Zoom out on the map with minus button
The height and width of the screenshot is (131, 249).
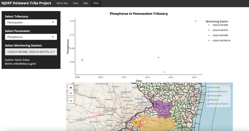click(x=71, y=93)
